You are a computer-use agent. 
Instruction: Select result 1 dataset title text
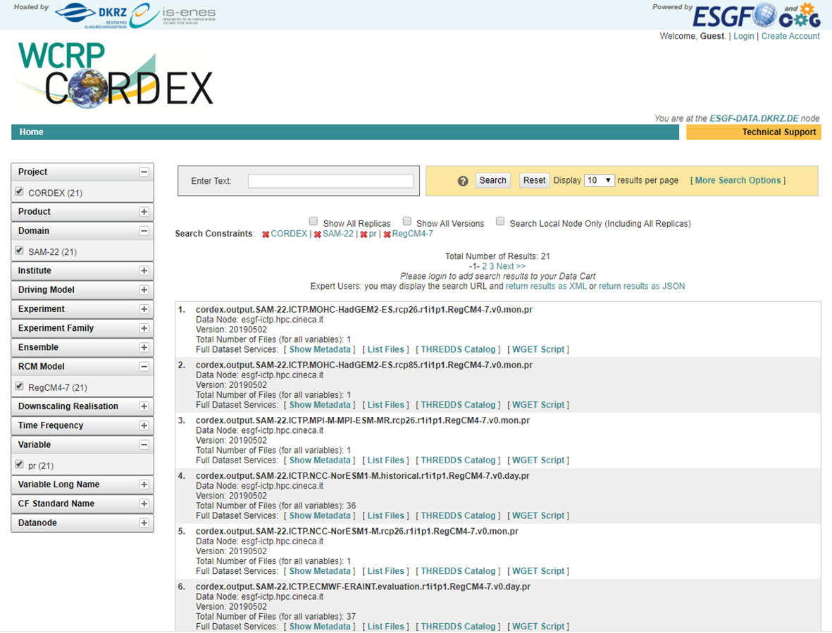tap(364, 310)
